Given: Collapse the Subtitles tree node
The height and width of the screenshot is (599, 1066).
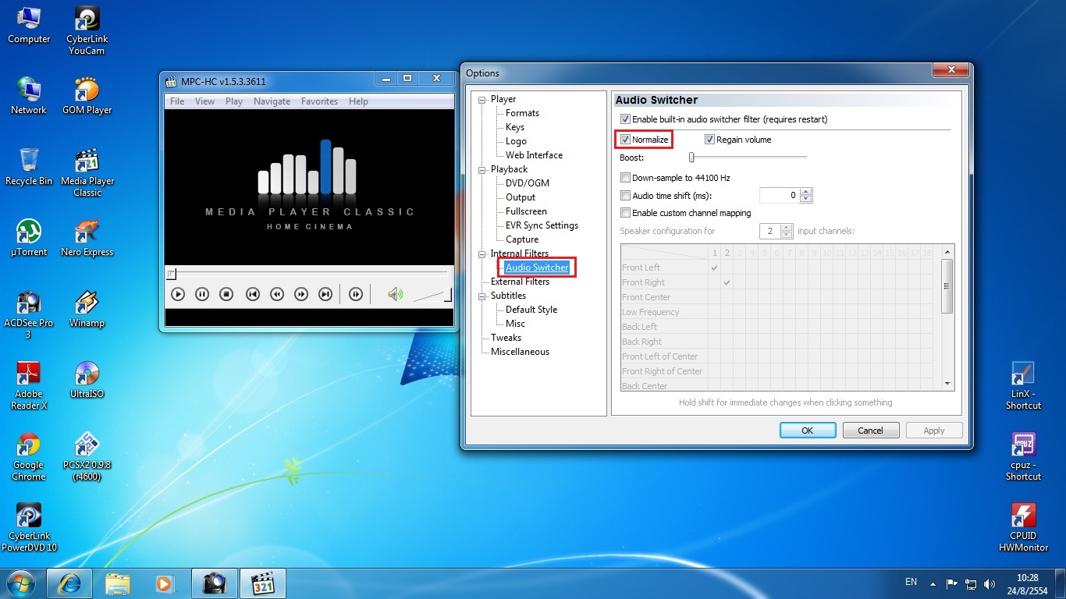Looking at the screenshot, I should click(482, 296).
